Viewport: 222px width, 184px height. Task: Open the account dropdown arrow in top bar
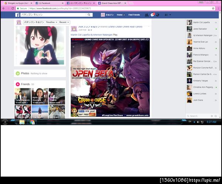(x=170, y=15)
